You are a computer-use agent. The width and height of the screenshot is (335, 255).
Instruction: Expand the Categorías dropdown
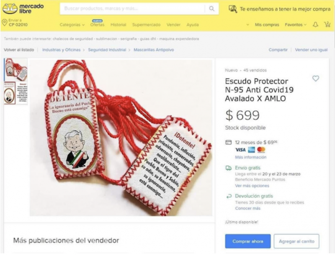pyautogui.click(x=72, y=25)
